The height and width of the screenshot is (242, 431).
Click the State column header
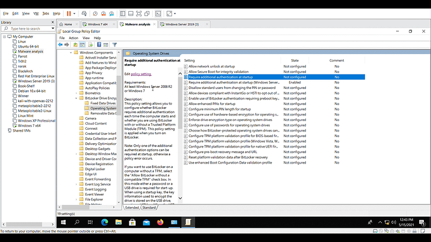pos(295,60)
